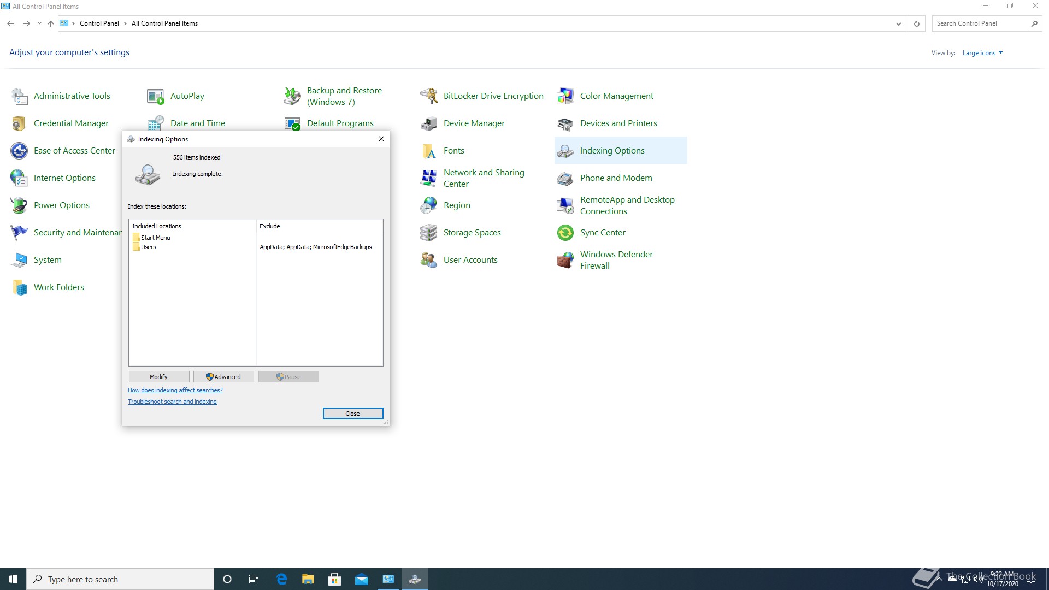Open Microsoft Store from the taskbar
1049x590 pixels.
335,579
